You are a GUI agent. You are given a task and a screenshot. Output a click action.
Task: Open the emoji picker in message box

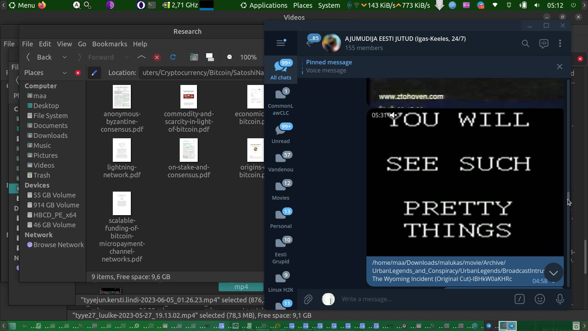click(540, 299)
